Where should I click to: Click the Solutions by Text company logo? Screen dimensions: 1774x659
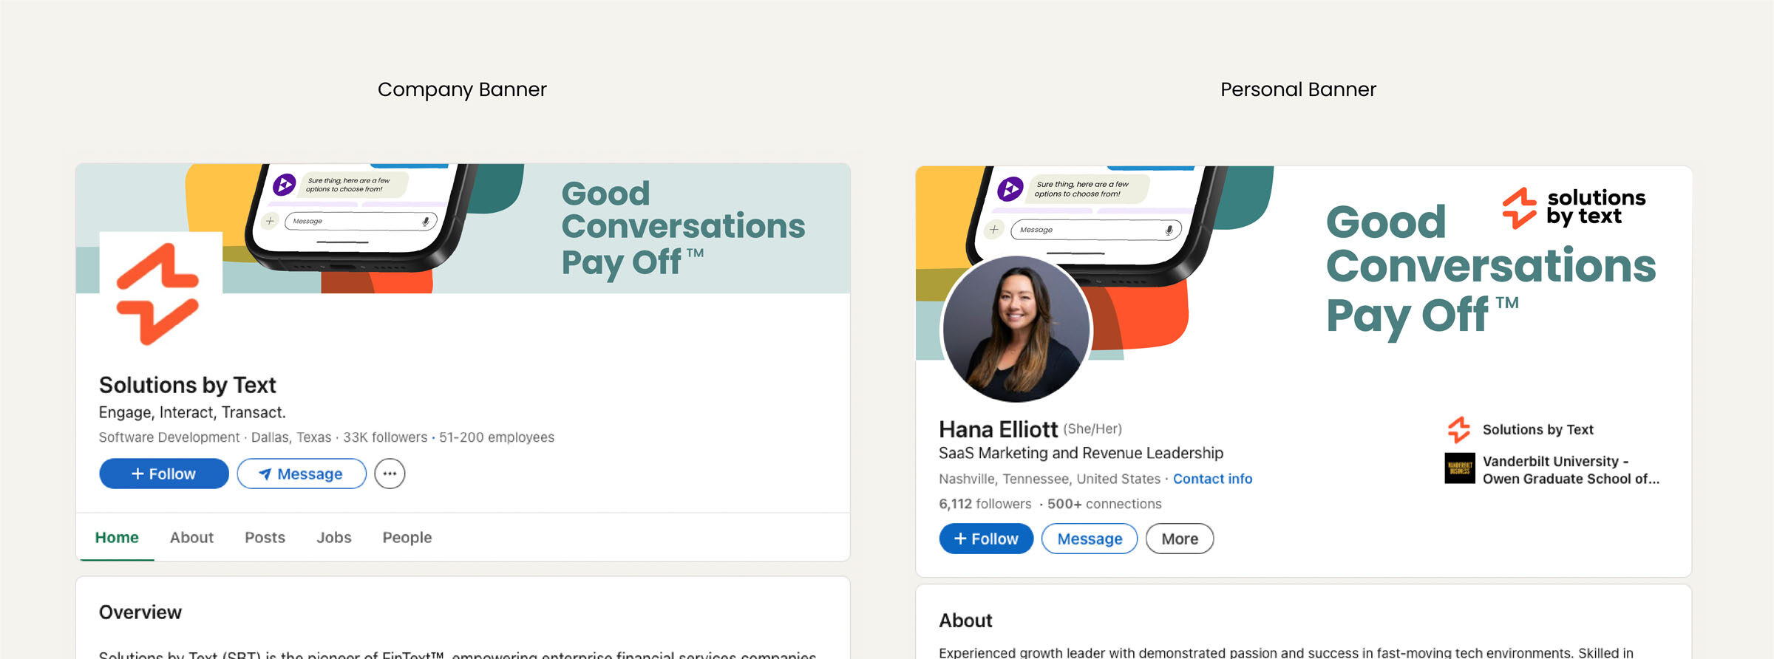160,294
